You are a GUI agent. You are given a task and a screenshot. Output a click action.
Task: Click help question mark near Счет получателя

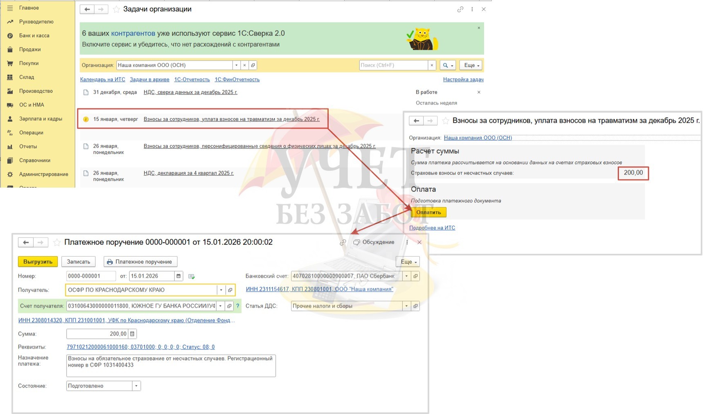pyautogui.click(x=238, y=306)
